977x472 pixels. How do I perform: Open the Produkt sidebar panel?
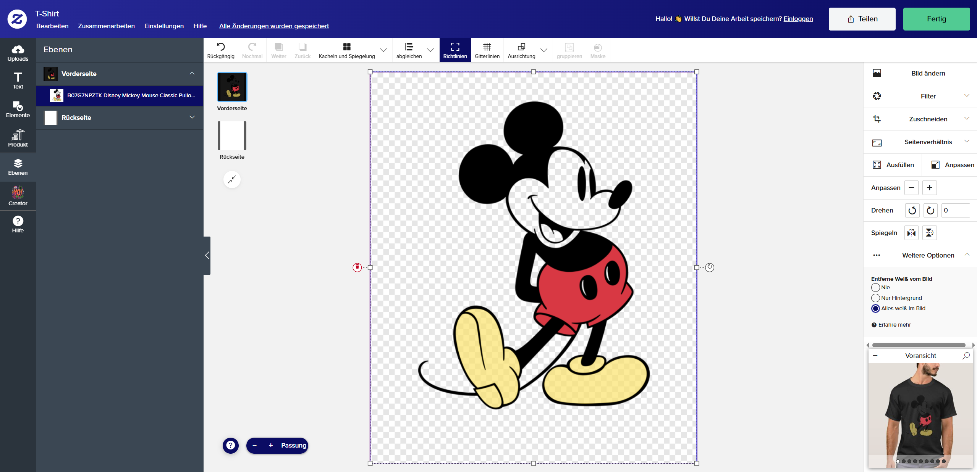click(x=18, y=138)
